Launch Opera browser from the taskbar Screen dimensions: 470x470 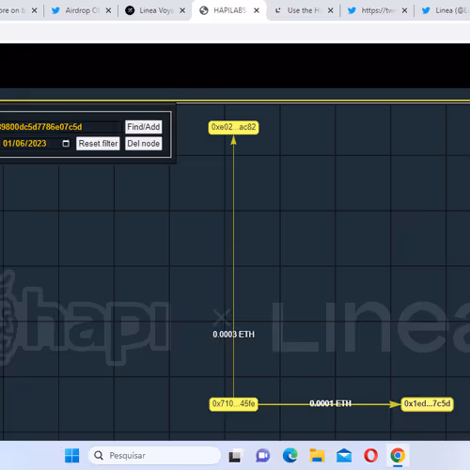(371, 456)
